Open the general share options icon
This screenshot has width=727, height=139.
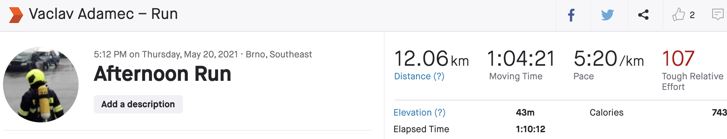[643, 15]
